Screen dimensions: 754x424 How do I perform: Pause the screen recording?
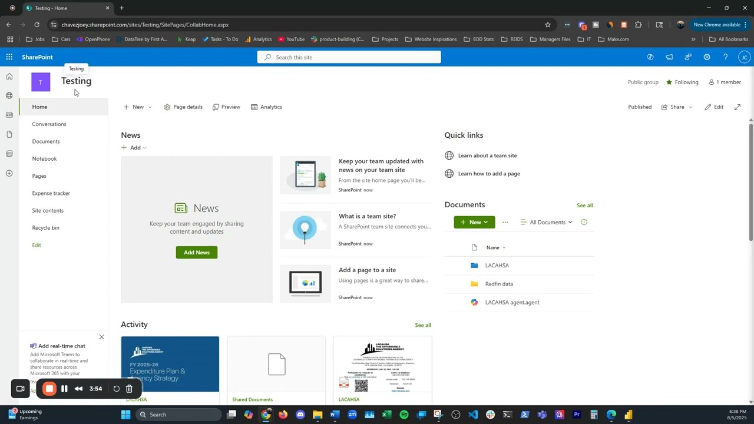(x=64, y=389)
